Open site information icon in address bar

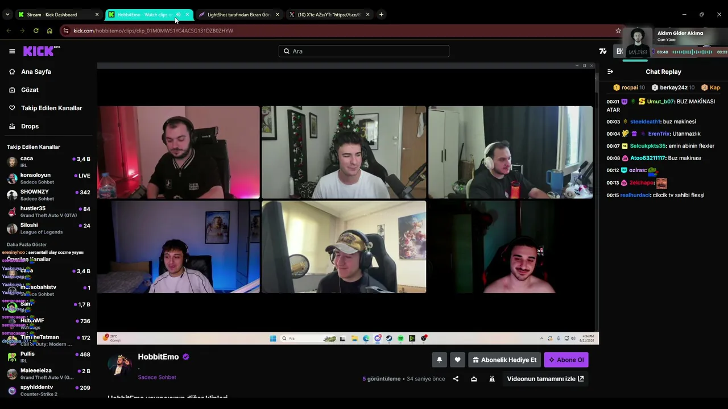66,31
